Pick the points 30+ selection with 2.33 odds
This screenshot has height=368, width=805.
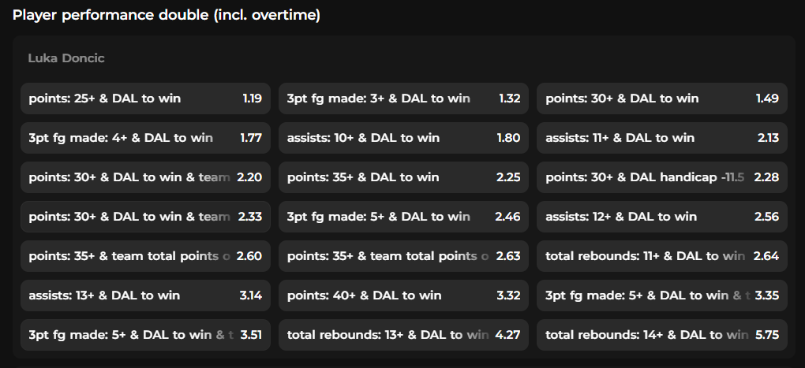(x=145, y=217)
